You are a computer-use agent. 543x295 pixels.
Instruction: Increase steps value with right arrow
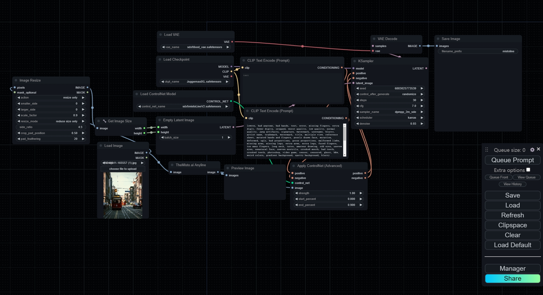(422, 100)
